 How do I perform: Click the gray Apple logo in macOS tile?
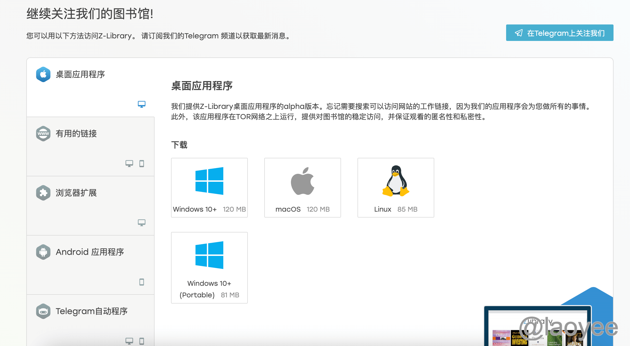pos(302,181)
